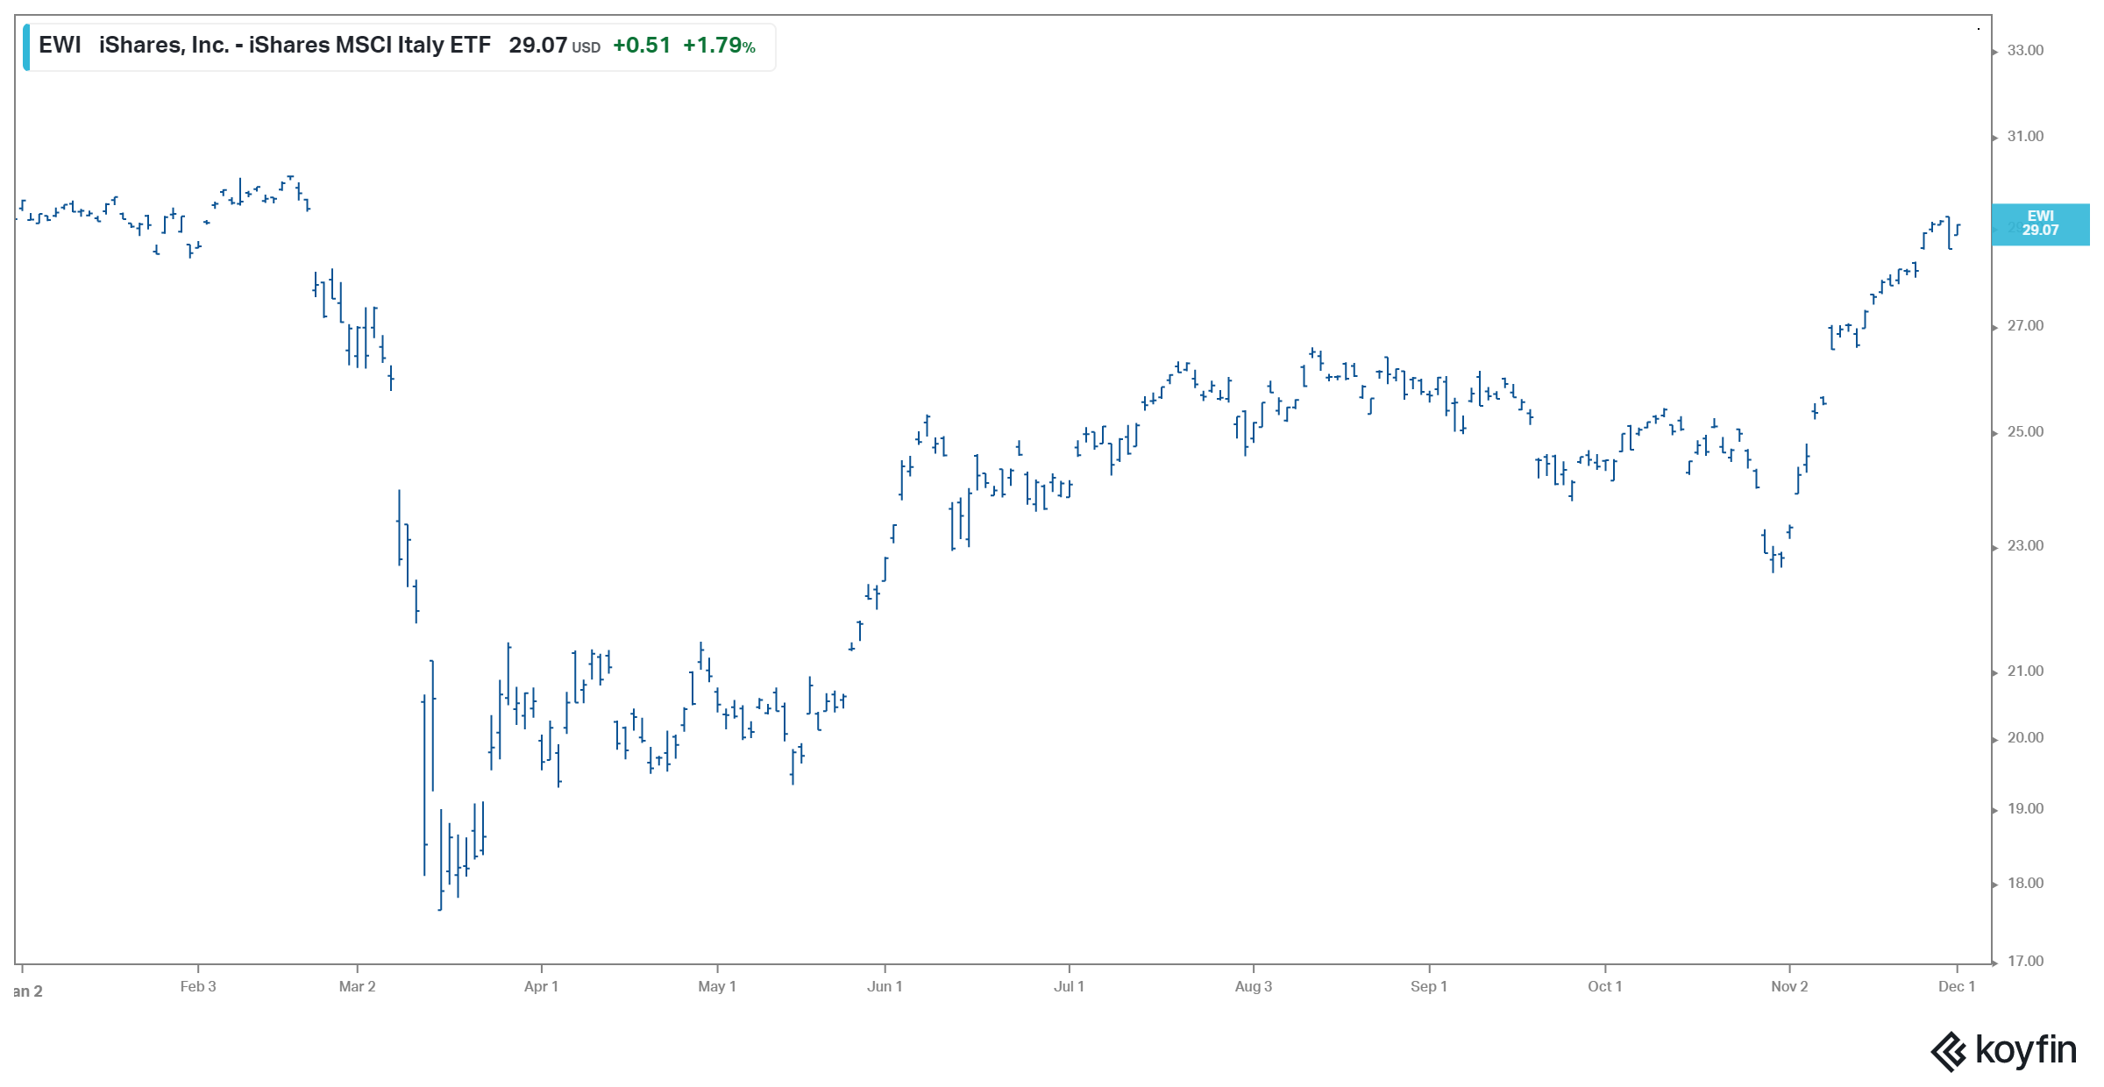
Task: Click the 17.00 price axis label
Action: pos(2025,962)
